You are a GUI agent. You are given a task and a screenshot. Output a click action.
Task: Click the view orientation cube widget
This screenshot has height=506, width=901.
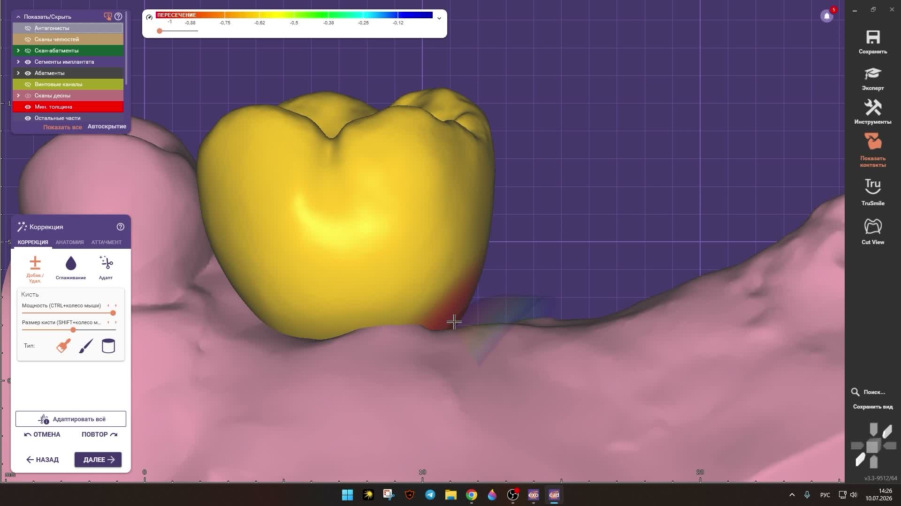[873, 446]
